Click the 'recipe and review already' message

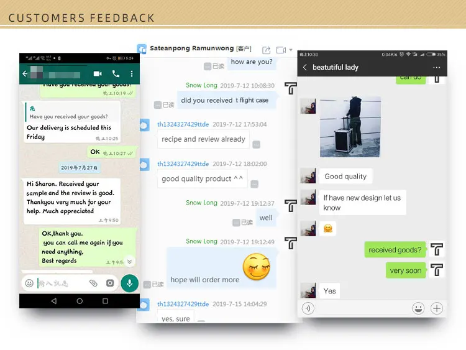[203, 139]
